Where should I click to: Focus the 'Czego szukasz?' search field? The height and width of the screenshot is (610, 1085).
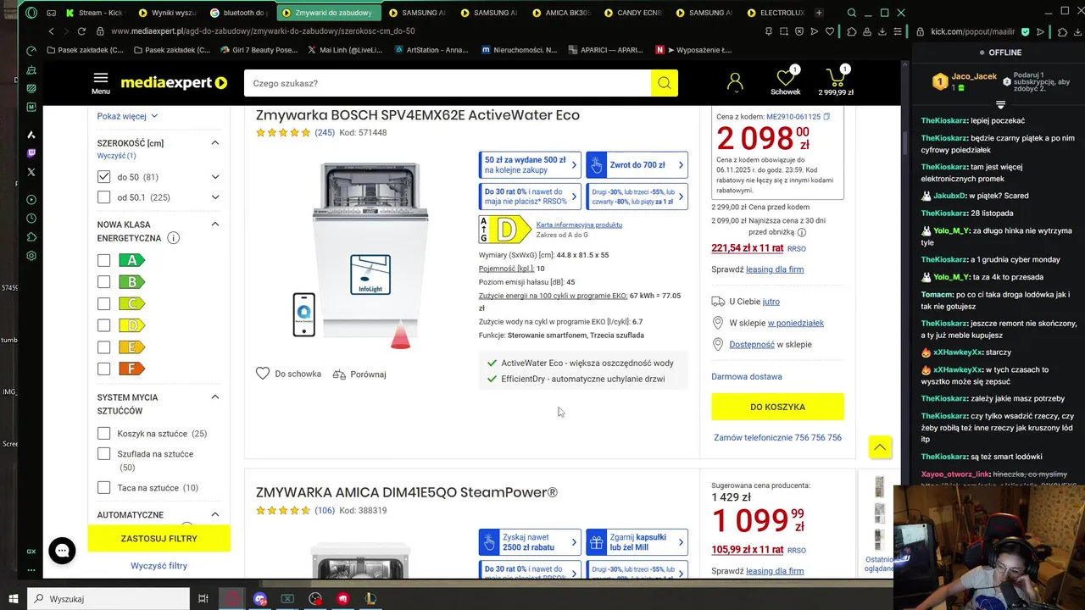pyautogui.click(x=448, y=83)
